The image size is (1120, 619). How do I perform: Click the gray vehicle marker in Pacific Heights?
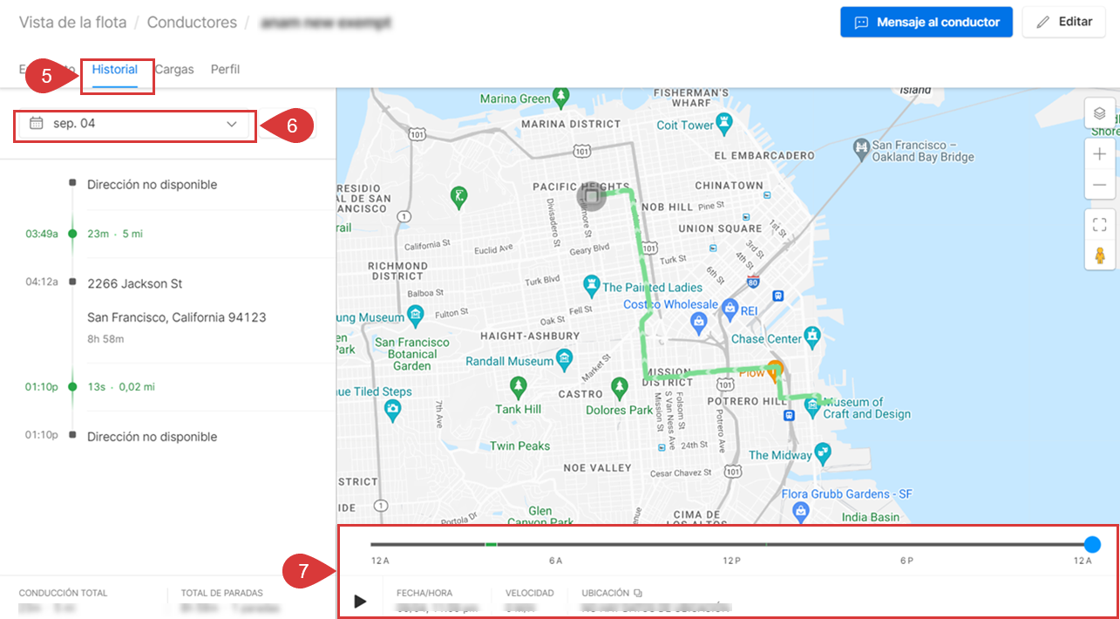tap(592, 197)
